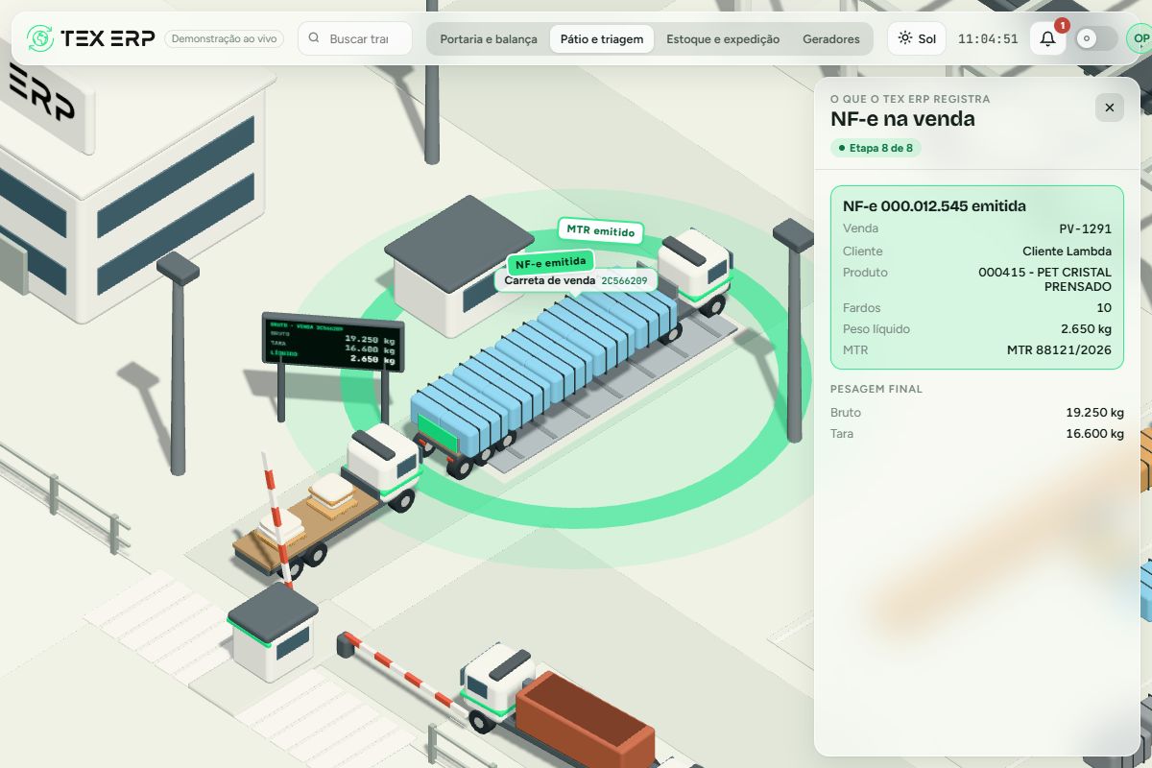Click the scale display board in the yard
This screenshot has width=1152, height=768.
point(333,341)
